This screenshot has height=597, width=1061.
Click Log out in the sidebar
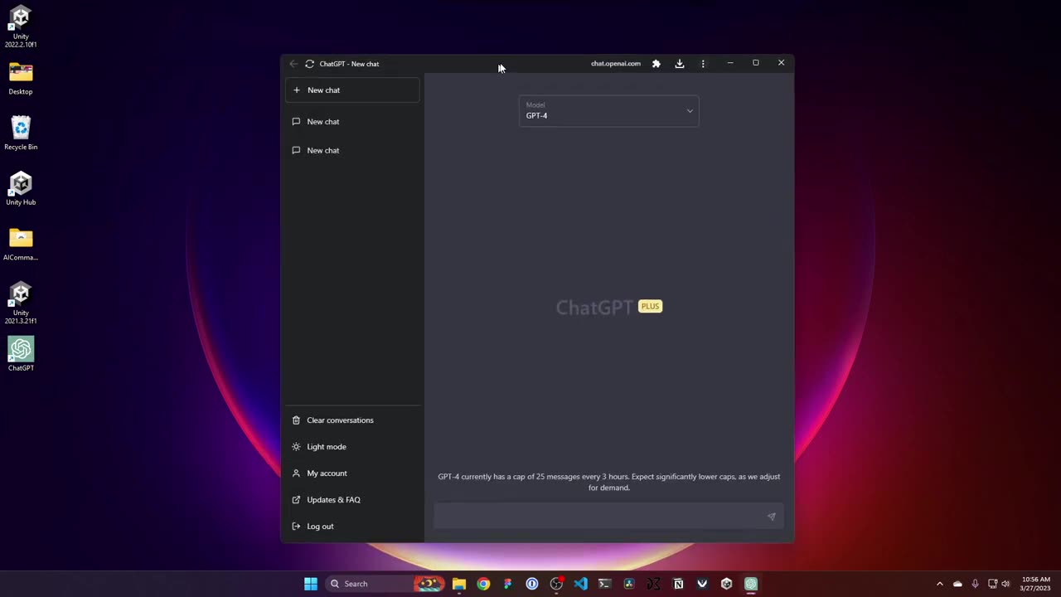click(352, 527)
